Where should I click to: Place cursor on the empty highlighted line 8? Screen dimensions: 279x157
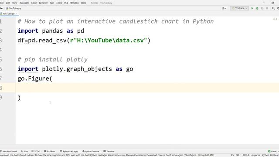147,88
